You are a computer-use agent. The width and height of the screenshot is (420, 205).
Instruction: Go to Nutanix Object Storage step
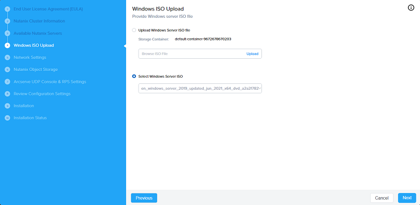coord(36,70)
